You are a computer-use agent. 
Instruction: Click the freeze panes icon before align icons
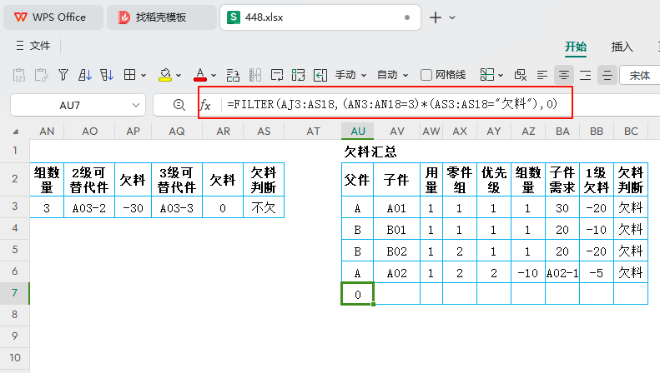[x=521, y=75]
